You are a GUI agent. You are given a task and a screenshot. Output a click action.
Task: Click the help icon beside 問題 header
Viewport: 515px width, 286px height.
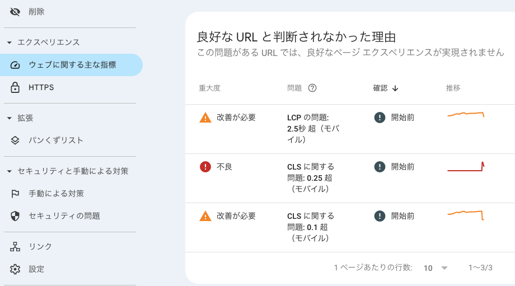312,88
